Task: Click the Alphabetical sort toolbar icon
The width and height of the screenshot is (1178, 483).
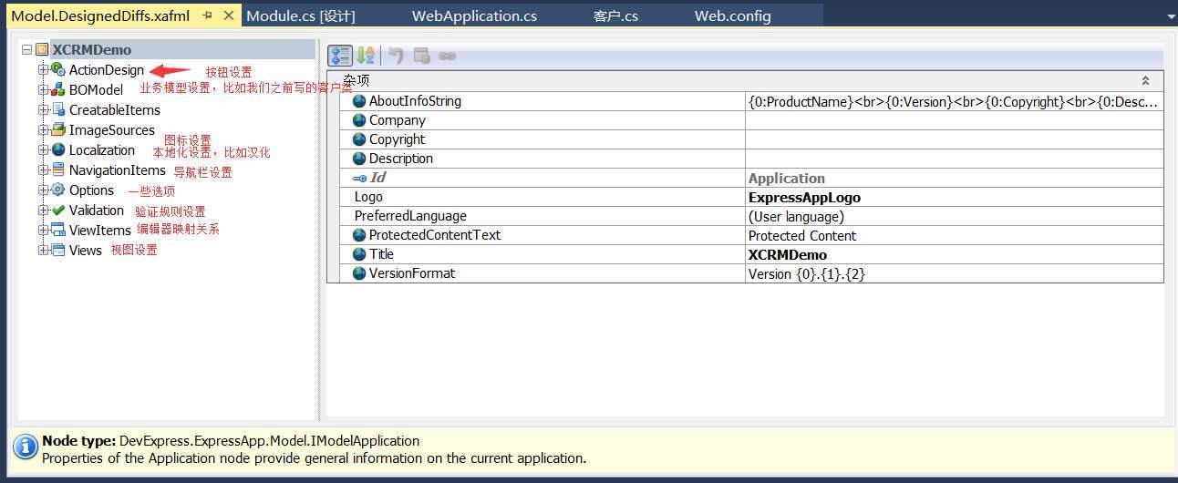Action: [366, 56]
